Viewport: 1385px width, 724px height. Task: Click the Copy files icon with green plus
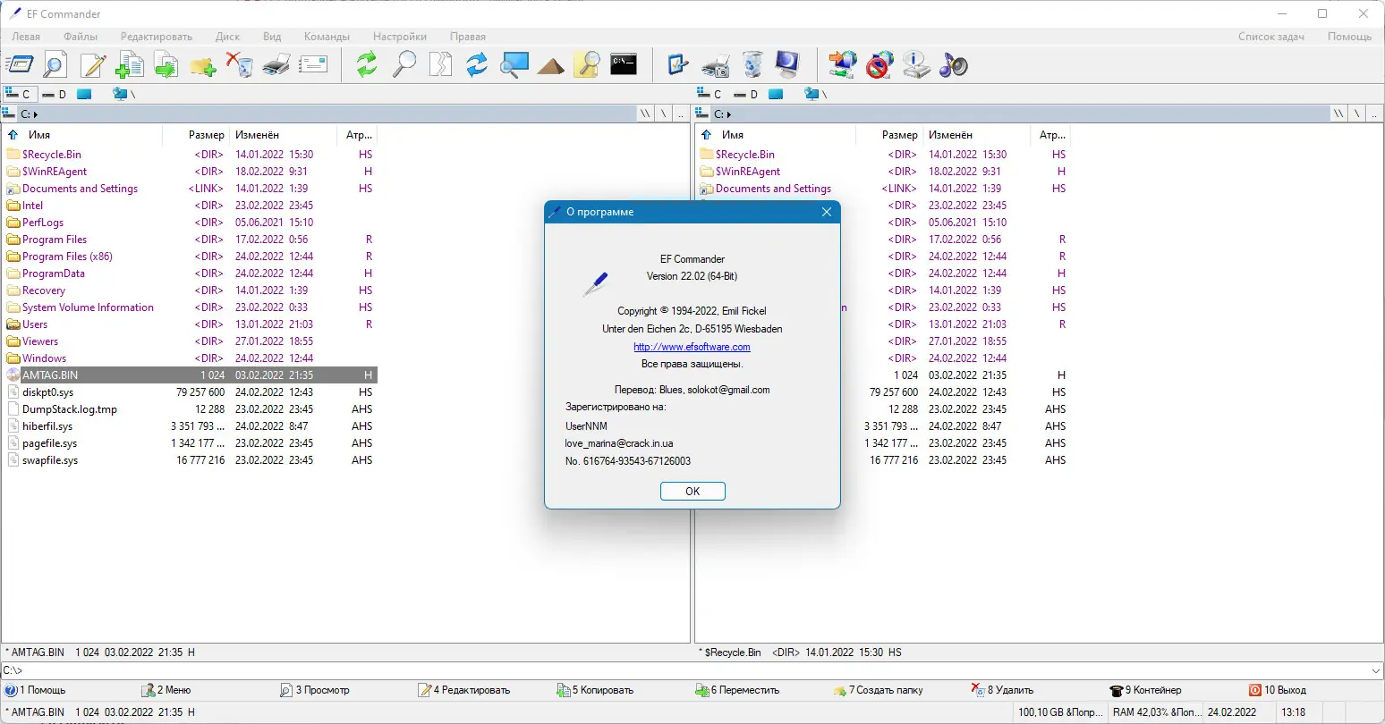[130, 64]
